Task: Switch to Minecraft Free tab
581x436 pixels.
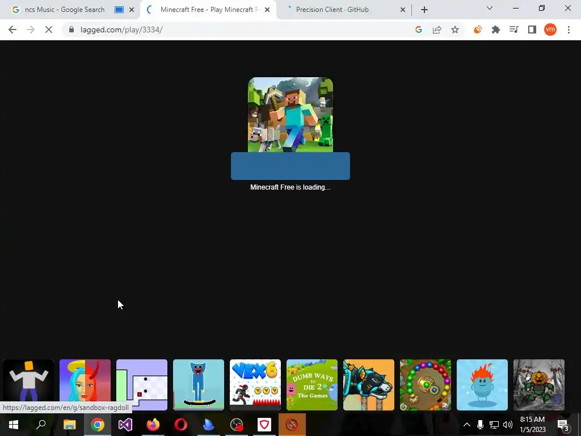Action: pyautogui.click(x=209, y=10)
